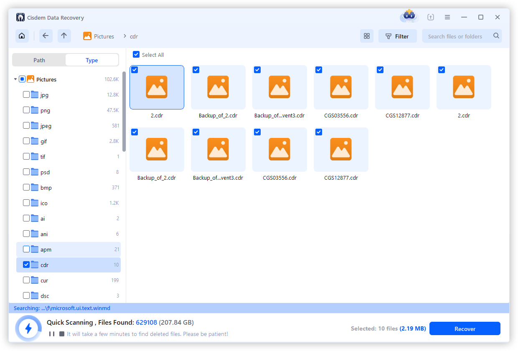Click the Search files or folders field
This screenshot has width=518, height=351.
coord(455,36)
